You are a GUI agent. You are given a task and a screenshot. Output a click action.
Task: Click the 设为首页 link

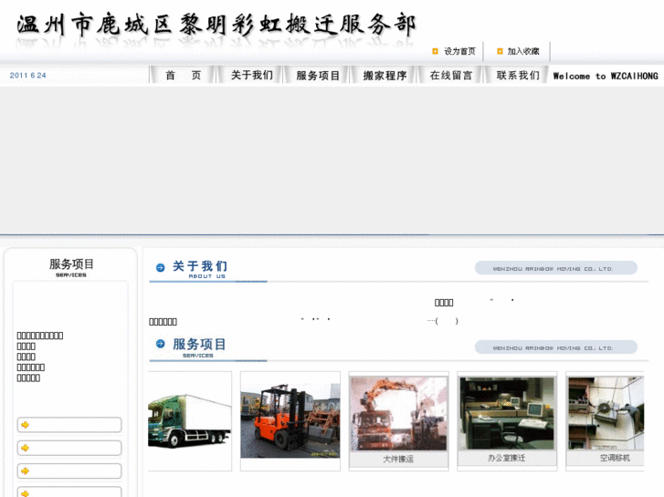[x=459, y=51]
